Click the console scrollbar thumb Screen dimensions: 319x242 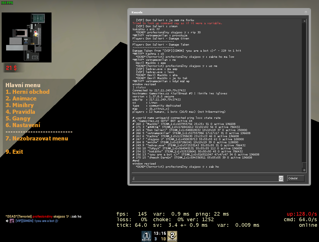click(x=304, y=165)
